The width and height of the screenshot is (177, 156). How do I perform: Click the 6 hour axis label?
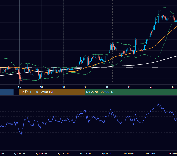(173, 87)
